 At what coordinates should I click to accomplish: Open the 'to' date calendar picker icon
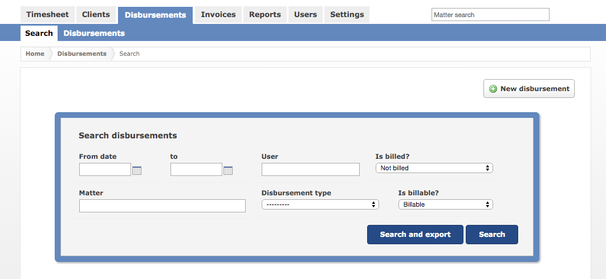(228, 170)
